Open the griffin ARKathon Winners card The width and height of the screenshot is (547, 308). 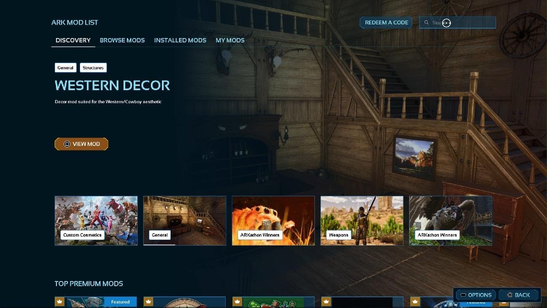coord(450,221)
